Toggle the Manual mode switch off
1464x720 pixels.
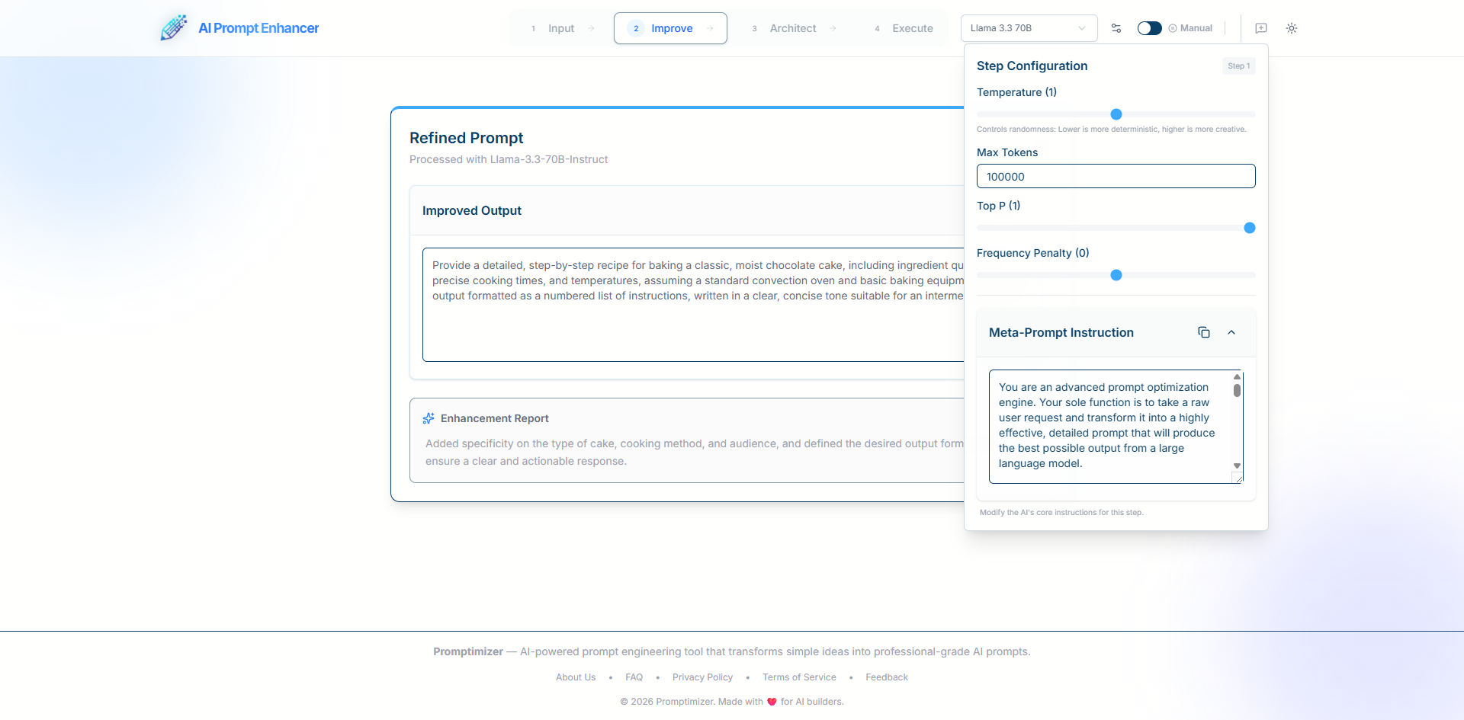[1149, 28]
